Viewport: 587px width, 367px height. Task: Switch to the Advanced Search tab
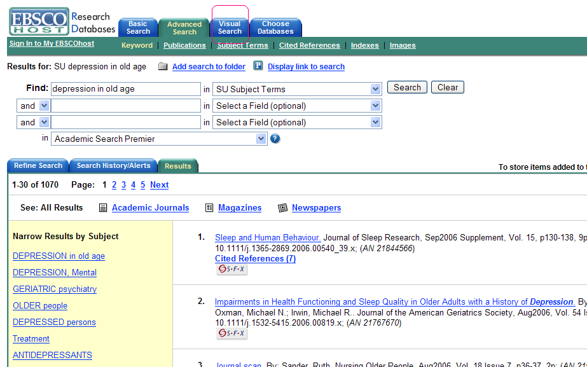(184, 28)
